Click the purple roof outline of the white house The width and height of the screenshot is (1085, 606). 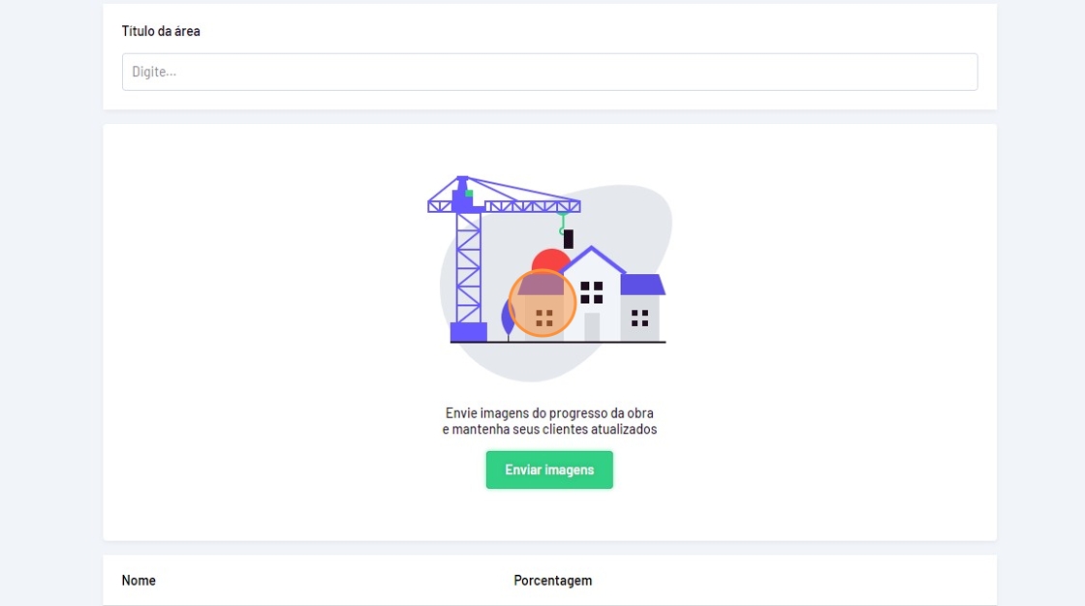[x=592, y=259]
